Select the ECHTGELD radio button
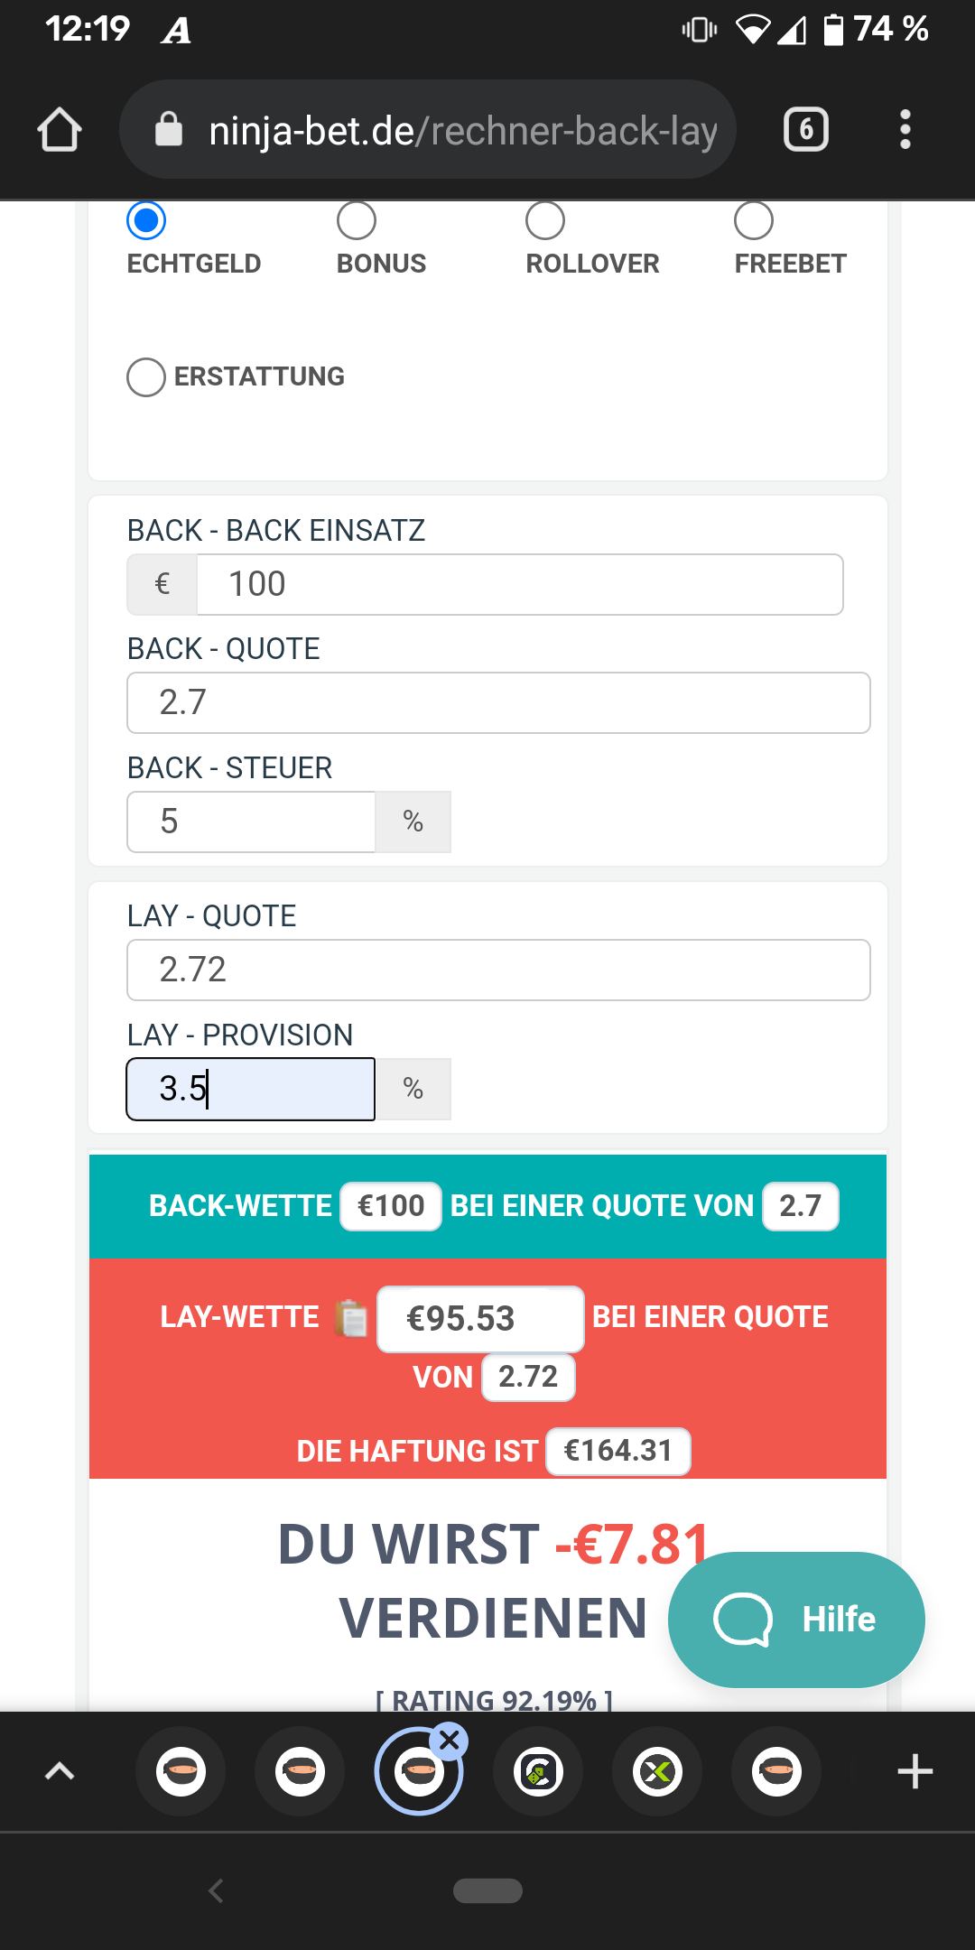Image resolution: width=975 pixels, height=1950 pixels. pos(146,220)
